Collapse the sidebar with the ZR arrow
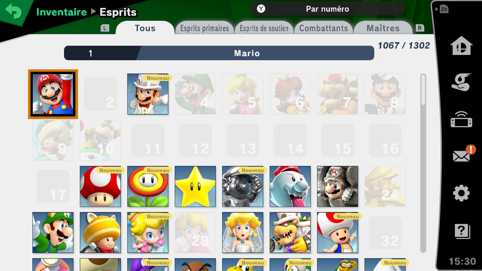The height and width of the screenshot is (271, 482). click(441, 9)
